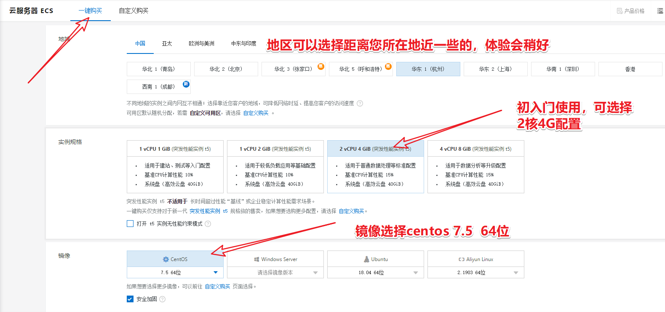Select the 中国 region tab
Screen dimensions: 665x312
(140, 43)
